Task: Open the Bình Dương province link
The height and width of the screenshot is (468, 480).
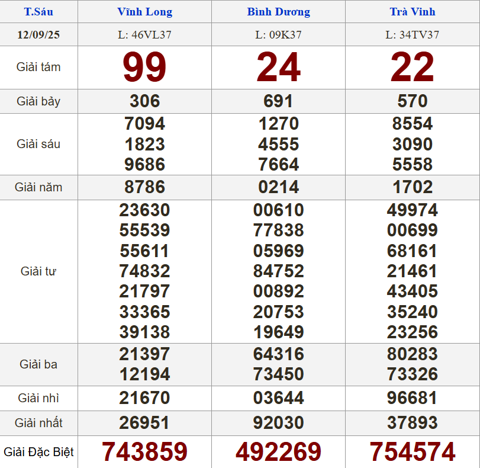Action: pyautogui.click(x=278, y=12)
